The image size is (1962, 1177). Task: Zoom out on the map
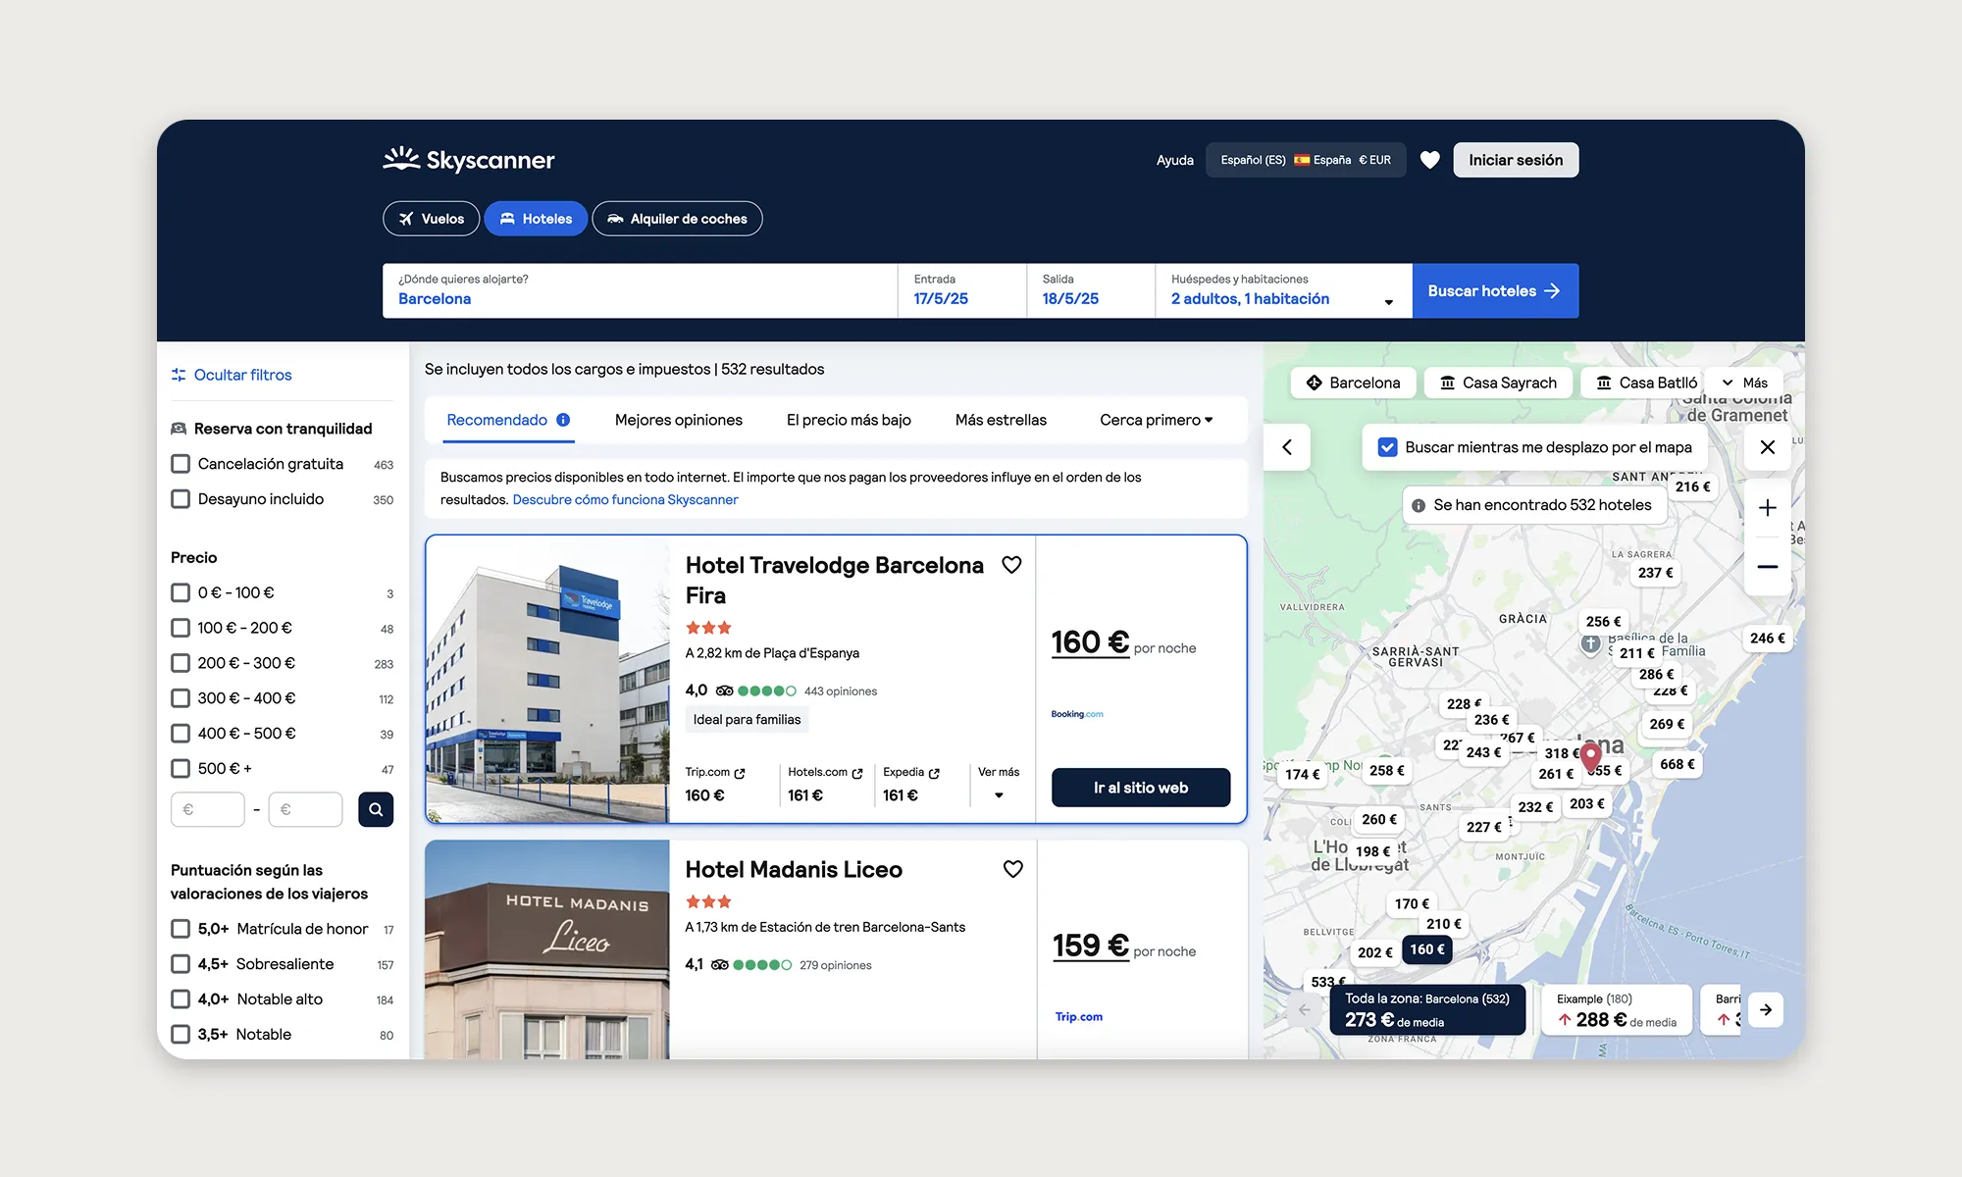pos(1767,567)
